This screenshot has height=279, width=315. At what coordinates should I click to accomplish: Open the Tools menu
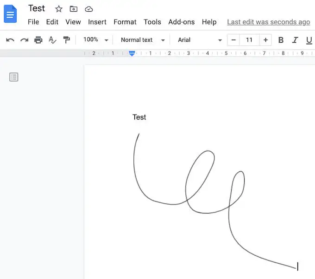[x=152, y=22]
